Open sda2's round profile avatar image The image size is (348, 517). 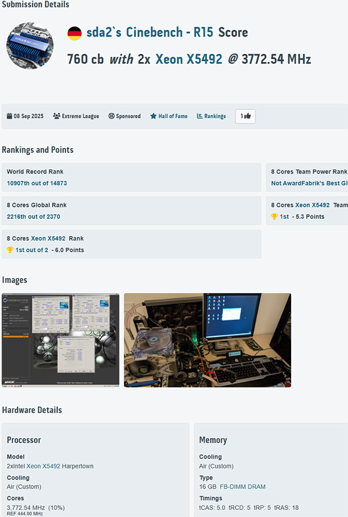tap(30, 46)
